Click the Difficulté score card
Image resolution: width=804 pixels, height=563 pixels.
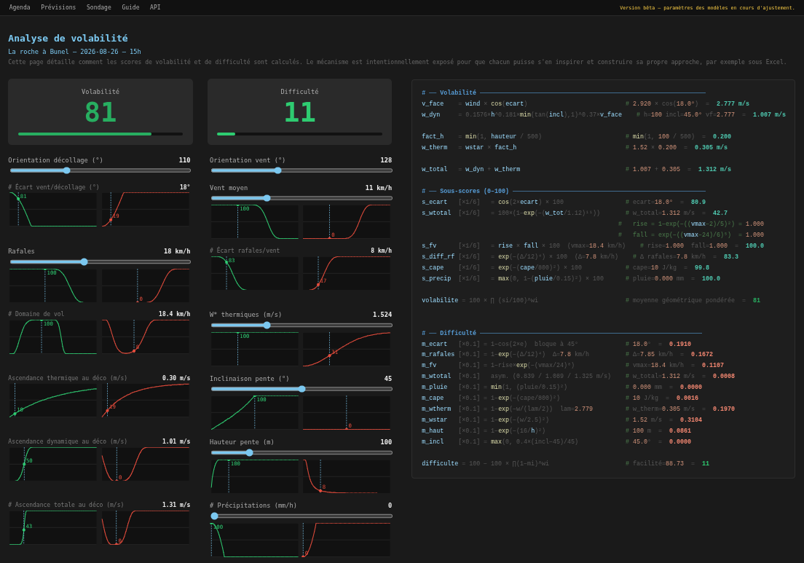299,111
